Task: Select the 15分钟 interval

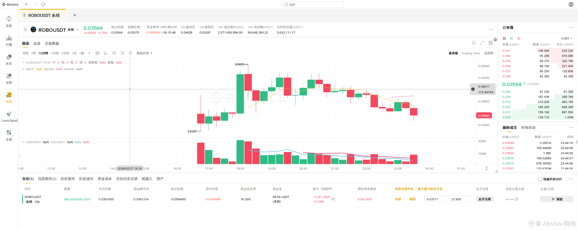Action: pyautogui.click(x=43, y=53)
